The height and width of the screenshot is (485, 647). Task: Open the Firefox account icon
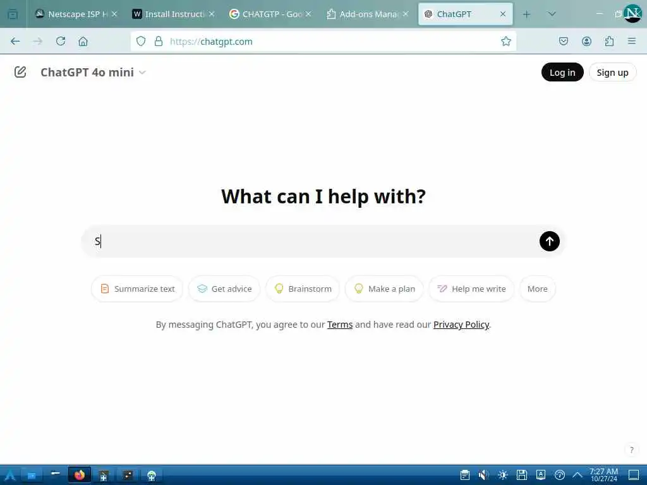pos(586,41)
